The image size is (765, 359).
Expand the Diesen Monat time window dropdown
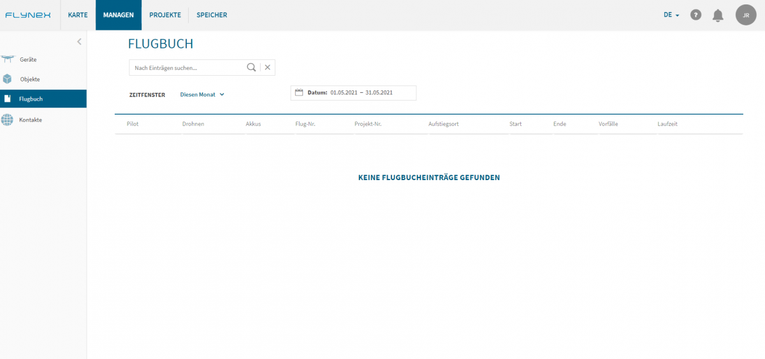click(202, 94)
